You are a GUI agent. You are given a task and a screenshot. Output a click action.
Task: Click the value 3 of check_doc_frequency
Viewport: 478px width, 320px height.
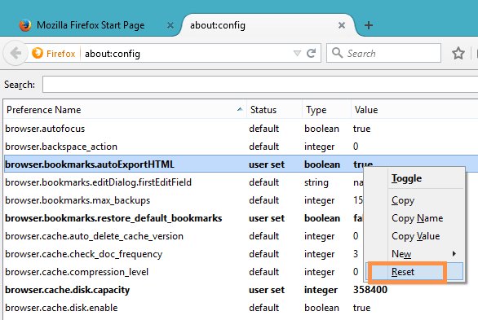(356, 254)
